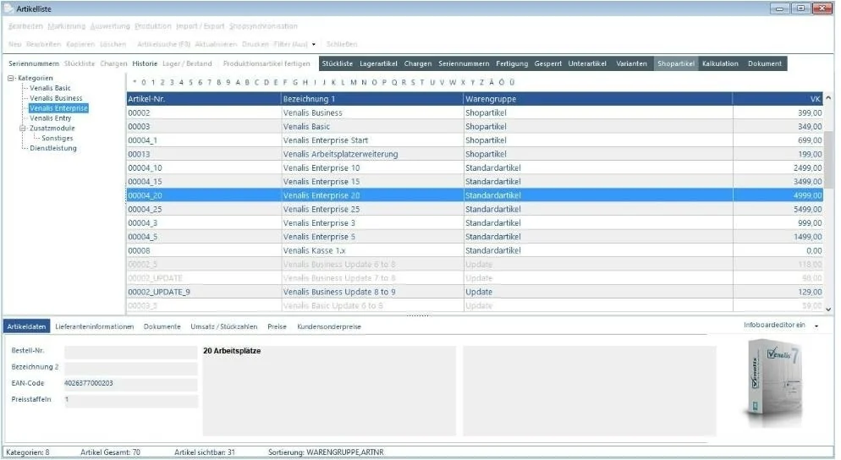Select row Venalis Business Update 8 to 9
Screen dimensions: 841x460
475,292
